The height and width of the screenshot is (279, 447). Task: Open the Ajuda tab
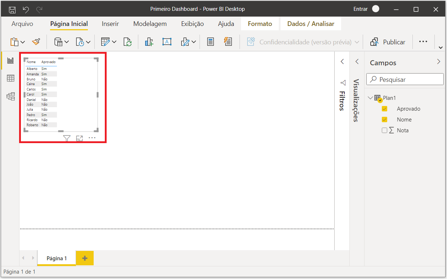226,24
